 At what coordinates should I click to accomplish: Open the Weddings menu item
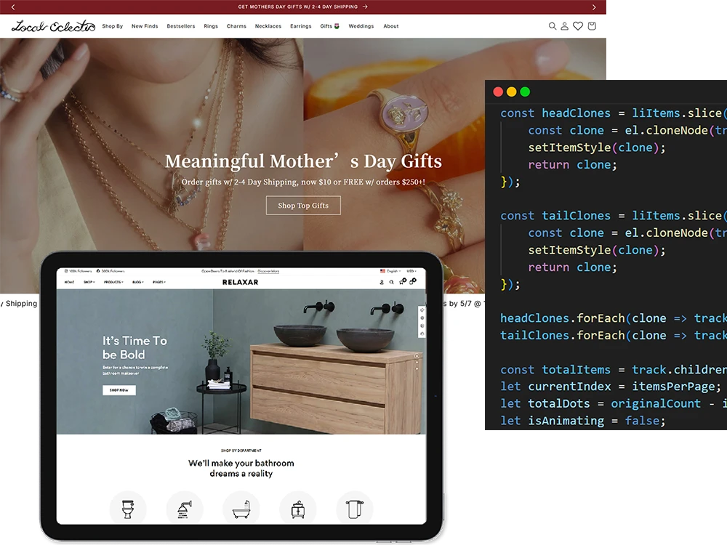pyautogui.click(x=361, y=26)
